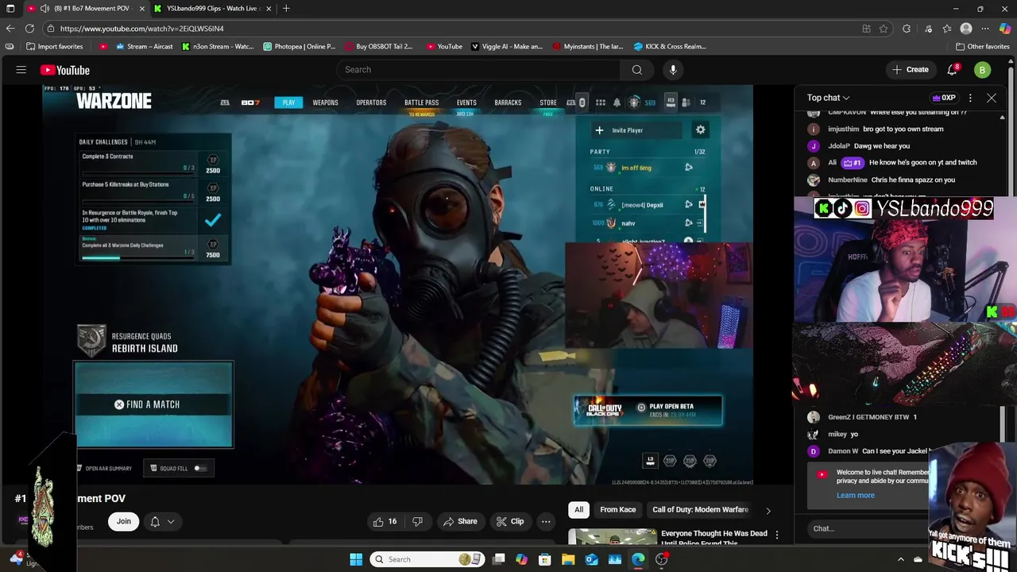Screen dimensions: 1017x572
Task: Create a clip with Clip button
Action: tap(509, 521)
